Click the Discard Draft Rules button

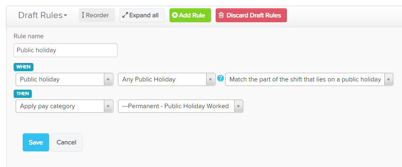pos(251,15)
